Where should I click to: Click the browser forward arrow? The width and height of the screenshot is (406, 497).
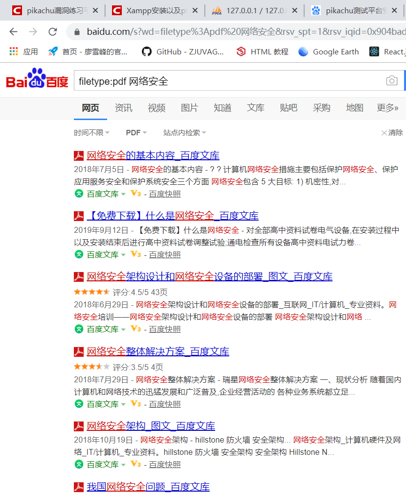pyautogui.click(x=33, y=32)
